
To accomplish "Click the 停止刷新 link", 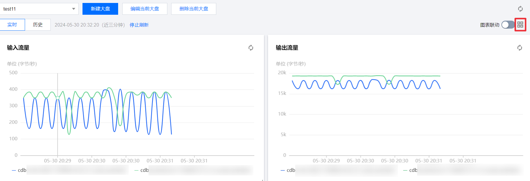I will (x=139, y=25).
